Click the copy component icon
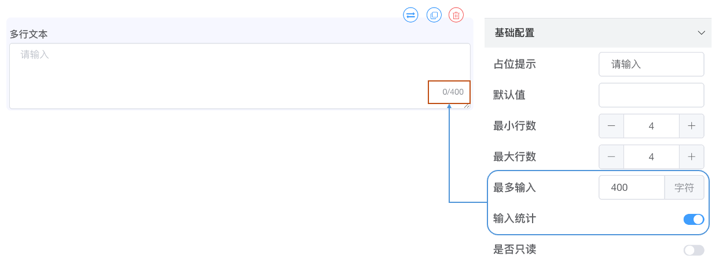This screenshot has height=274, width=719. pyautogui.click(x=434, y=15)
